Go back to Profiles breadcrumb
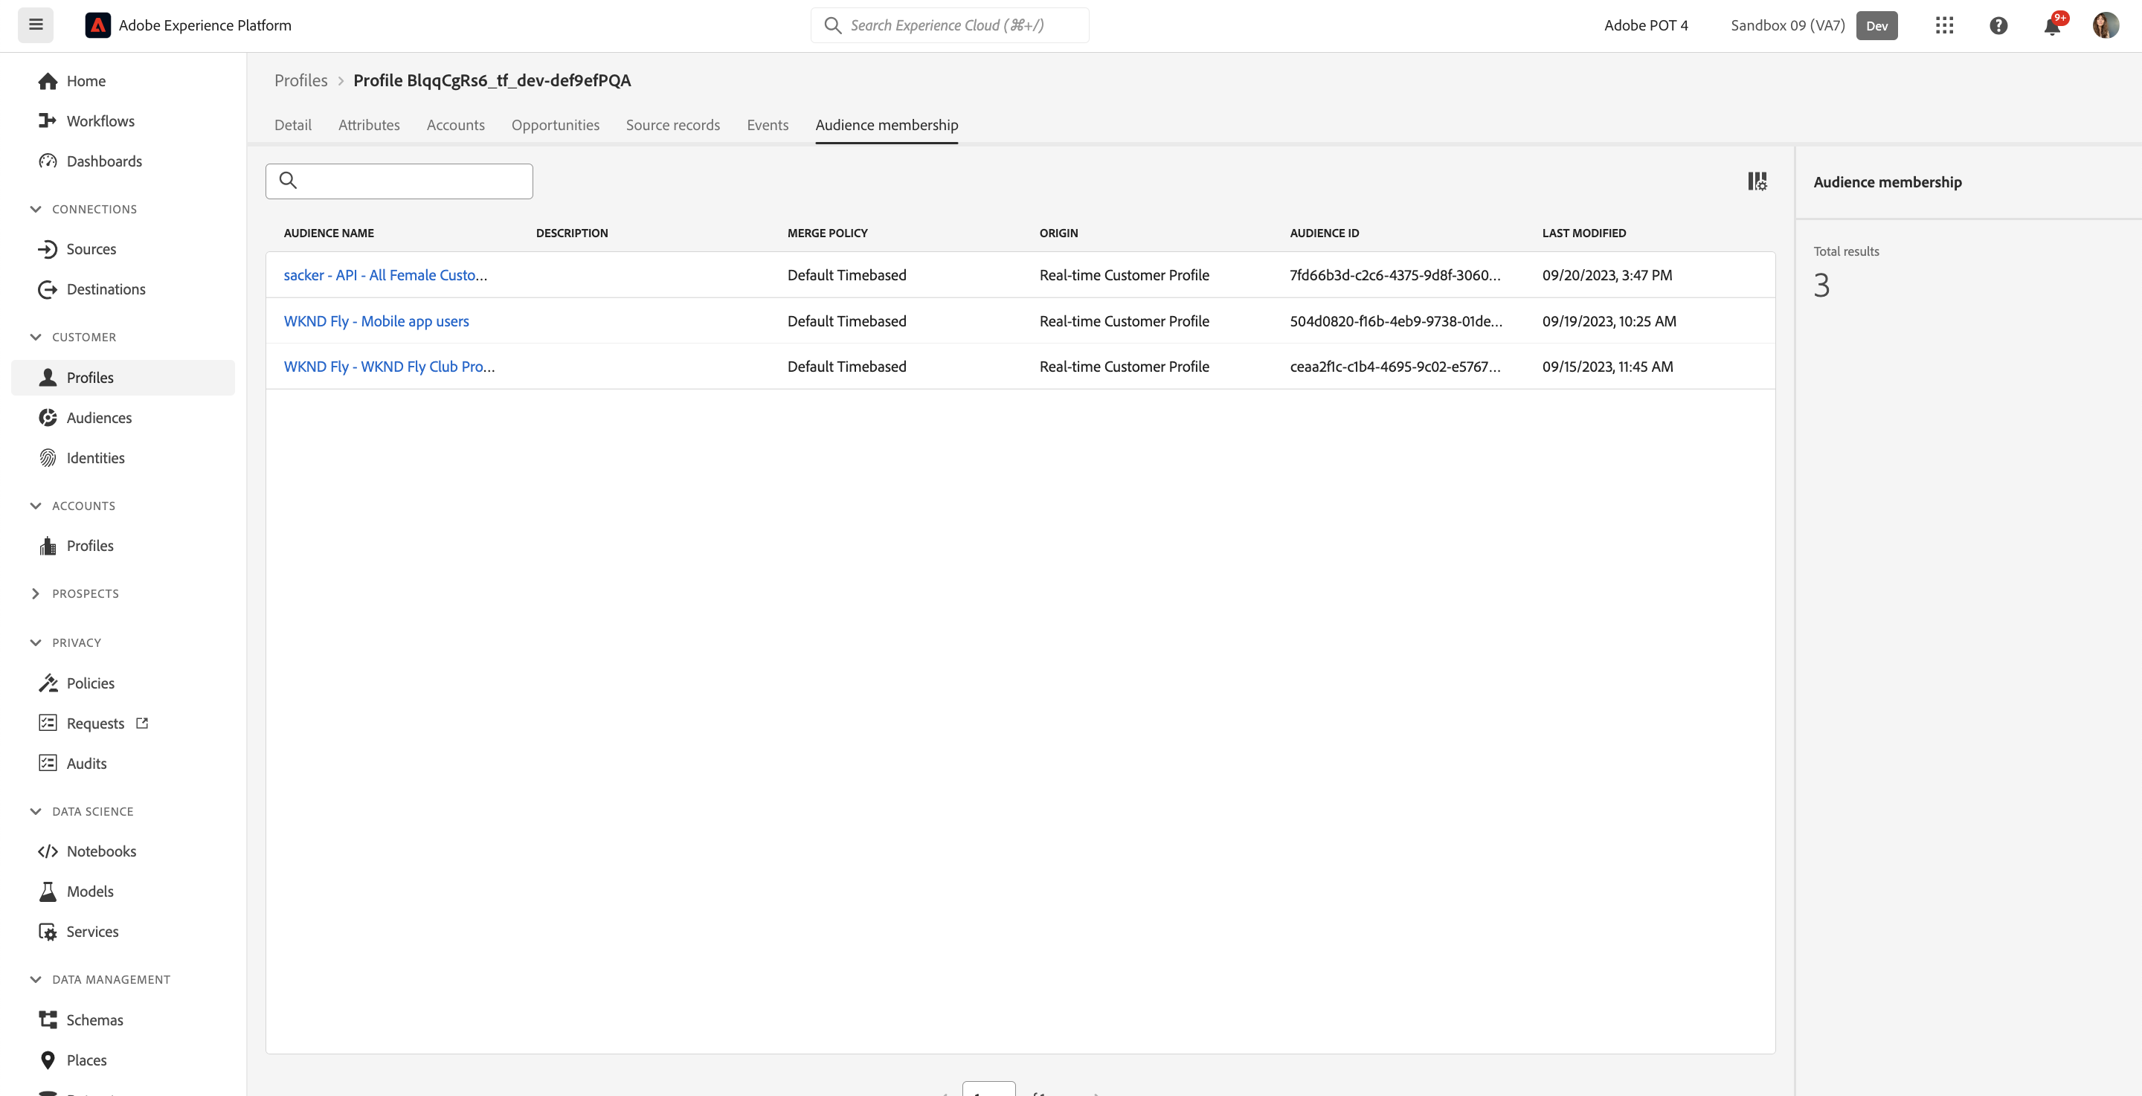Viewport: 2142px width, 1096px height. click(301, 80)
